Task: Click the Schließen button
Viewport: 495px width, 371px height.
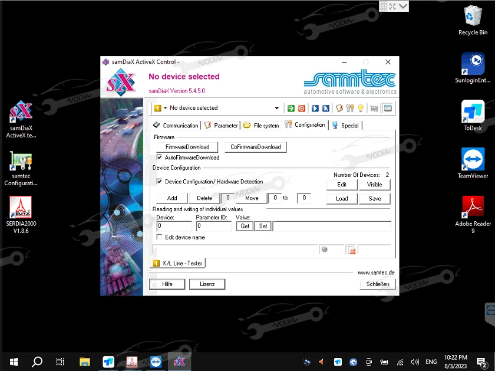Action: tap(378, 284)
